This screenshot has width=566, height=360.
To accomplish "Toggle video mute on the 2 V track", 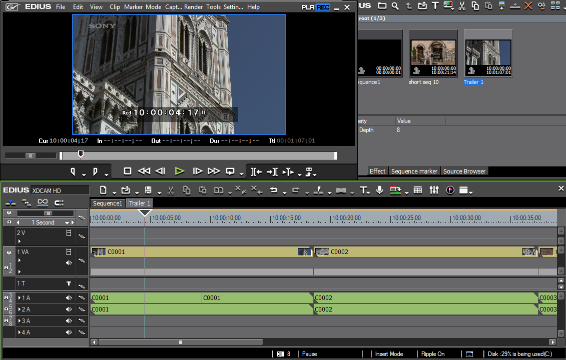I will click(69, 233).
